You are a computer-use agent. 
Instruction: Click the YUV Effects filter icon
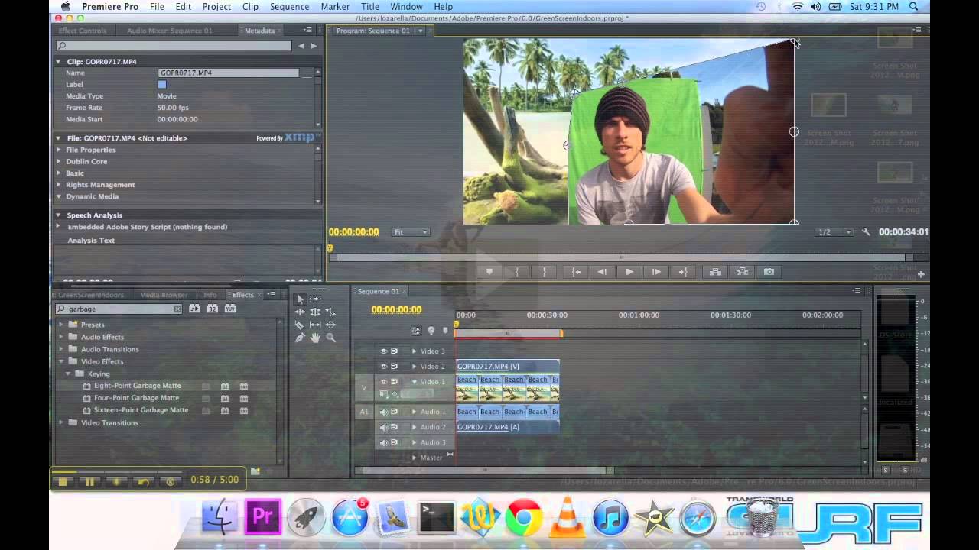coord(229,309)
